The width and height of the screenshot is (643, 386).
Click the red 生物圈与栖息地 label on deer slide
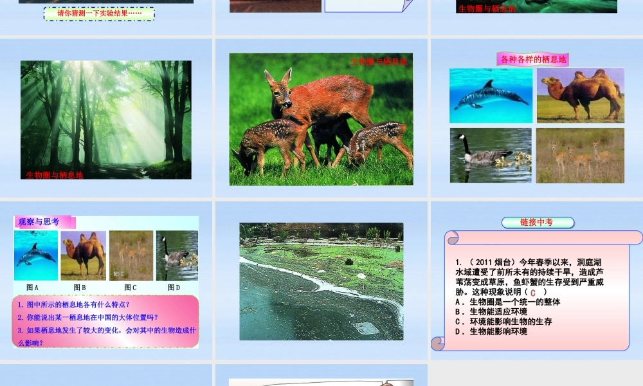(x=379, y=62)
